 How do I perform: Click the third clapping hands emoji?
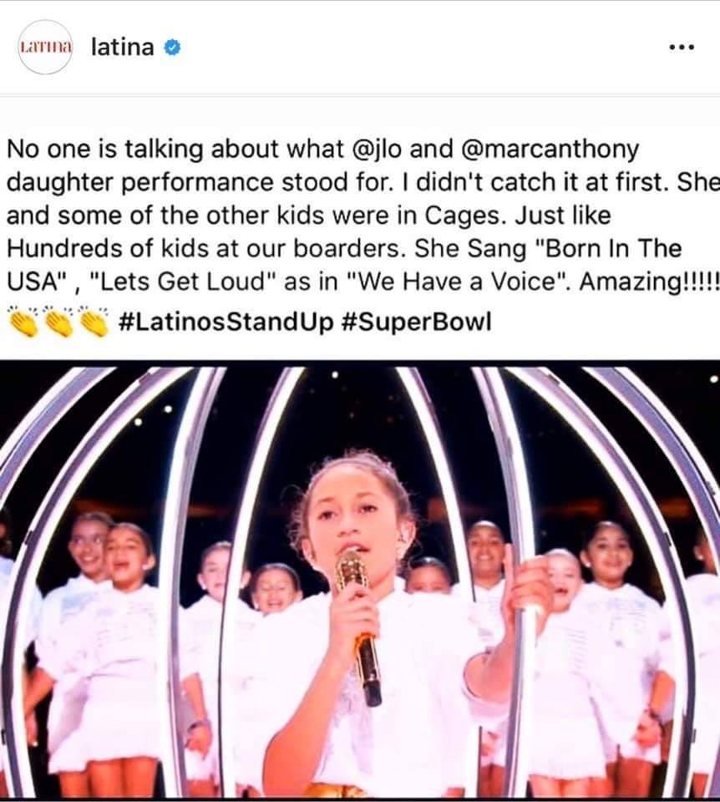[x=94, y=322]
